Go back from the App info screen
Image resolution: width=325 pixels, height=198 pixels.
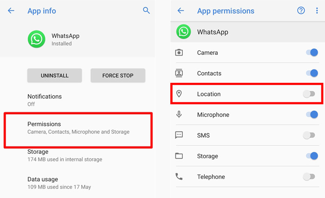(11, 11)
